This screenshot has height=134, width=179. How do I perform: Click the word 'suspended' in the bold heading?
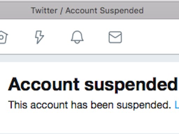point(131,85)
